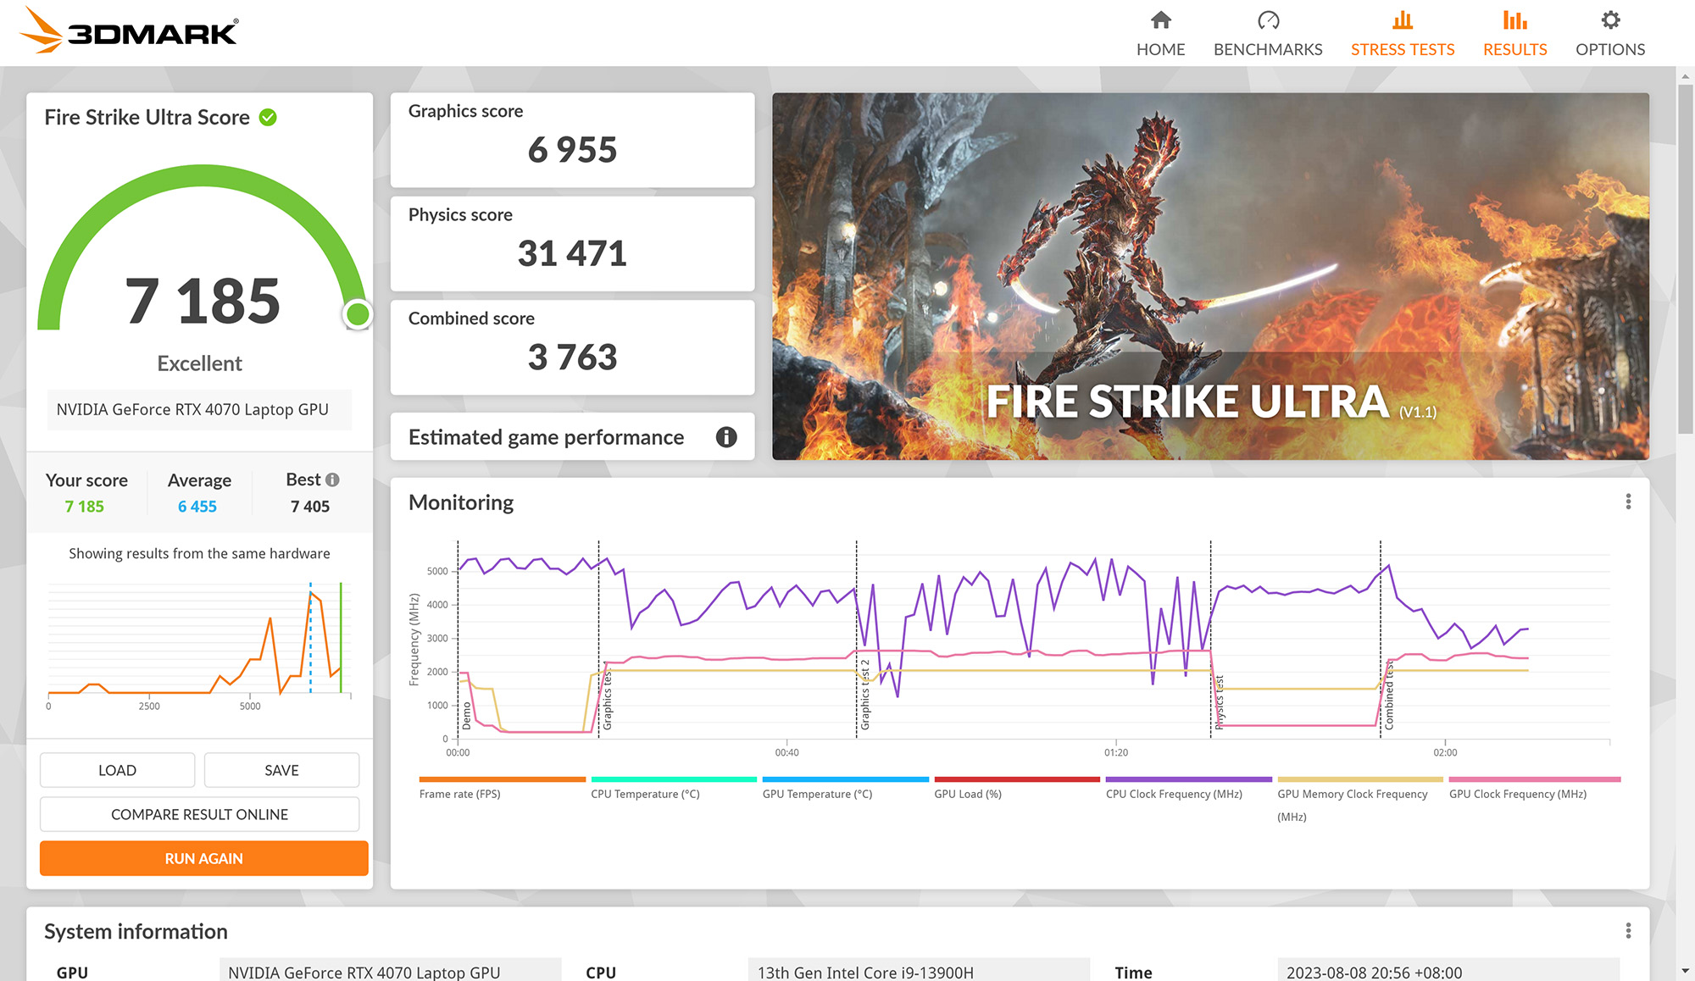Image resolution: width=1695 pixels, height=981 pixels.
Task: Click the Estimated game performance info icon
Action: pyautogui.click(x=726, y=437)
